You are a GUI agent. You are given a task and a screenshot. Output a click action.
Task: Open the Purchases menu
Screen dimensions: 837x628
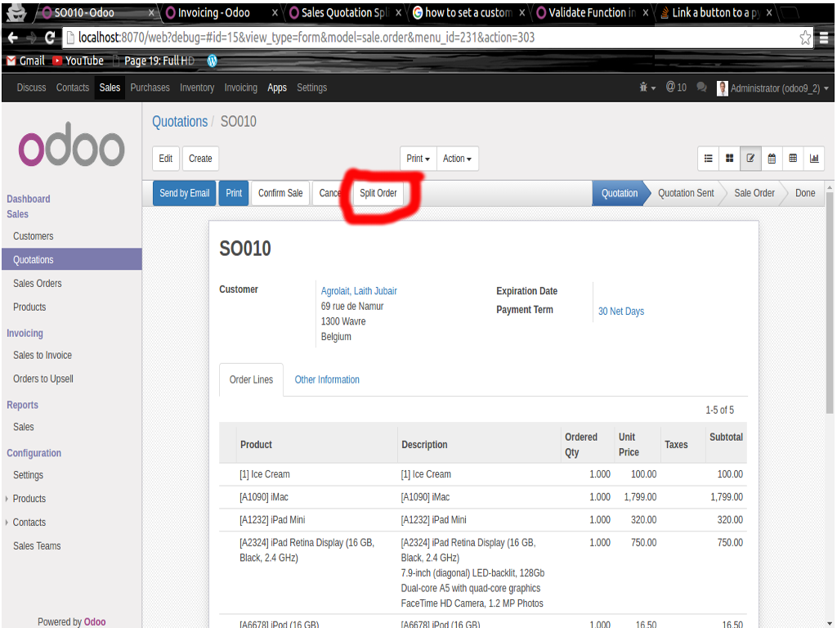point(150,87)
